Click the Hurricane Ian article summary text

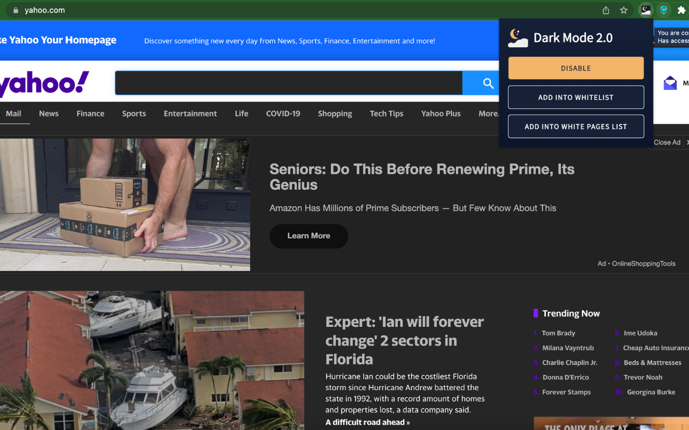405,393
